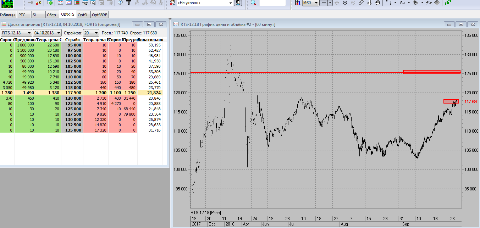Click the zoom in circle-plus icon
This screenshot has width=480, height=228.
point(345,2)
